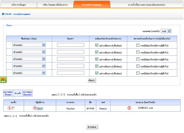Click second row keyword input field
This screenshot has height=133, width=184.
point(70,52)
